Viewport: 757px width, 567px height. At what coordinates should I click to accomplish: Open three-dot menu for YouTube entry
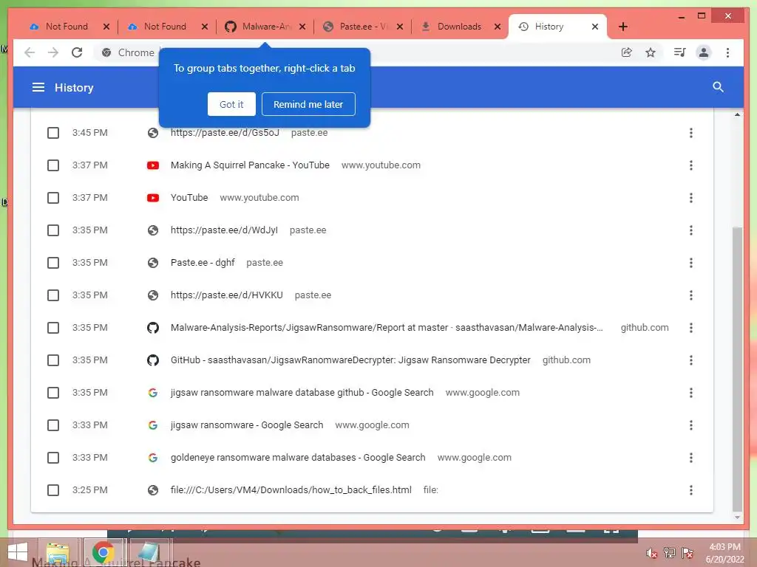tap(691, 198)
